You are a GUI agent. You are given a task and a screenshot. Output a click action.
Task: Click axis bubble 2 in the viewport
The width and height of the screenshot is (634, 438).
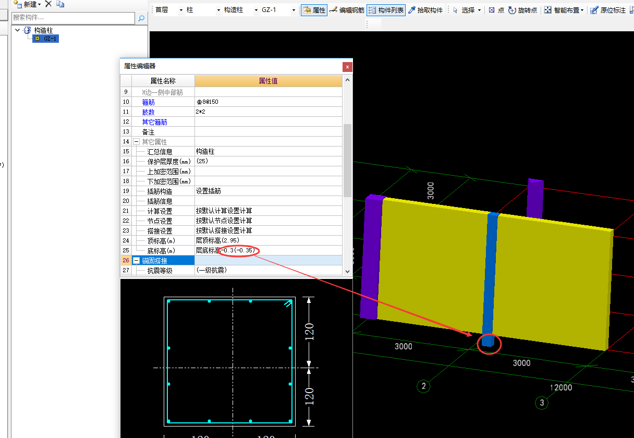coord(423,386)
